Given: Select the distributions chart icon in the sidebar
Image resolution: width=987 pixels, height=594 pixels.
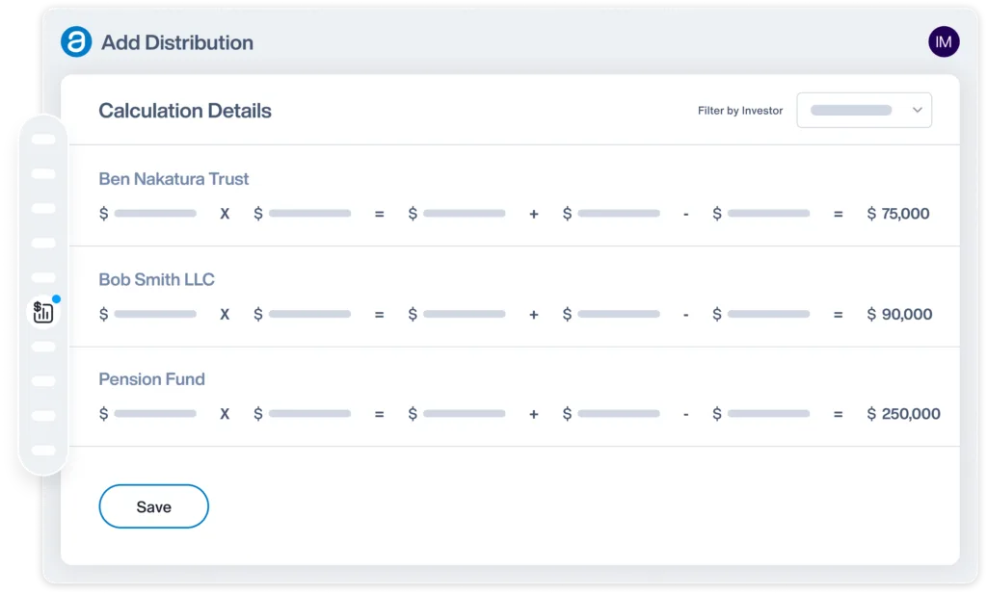Looking at the screenshot, I should [x=42, y=310].
